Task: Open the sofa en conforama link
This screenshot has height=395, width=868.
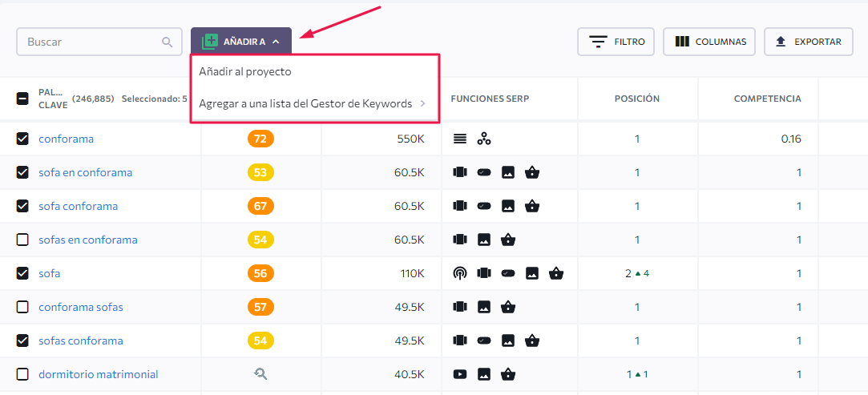Action: pos(85,172)
